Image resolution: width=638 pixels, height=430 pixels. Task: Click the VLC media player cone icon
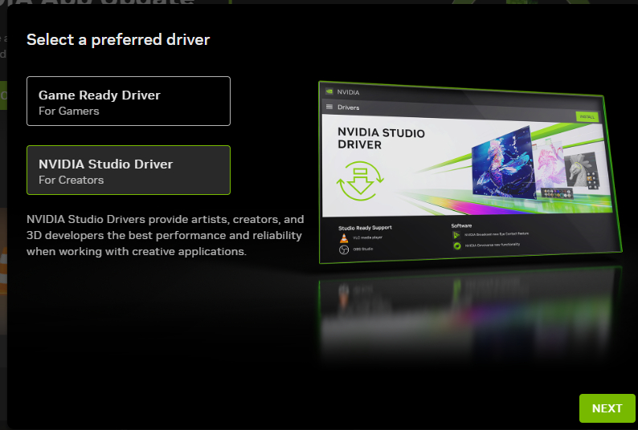pos(345,238)
